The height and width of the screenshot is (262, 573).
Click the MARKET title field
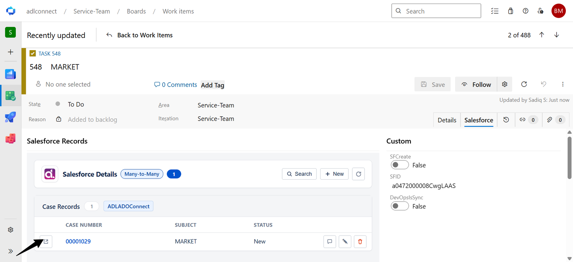[x=65, y=67]
